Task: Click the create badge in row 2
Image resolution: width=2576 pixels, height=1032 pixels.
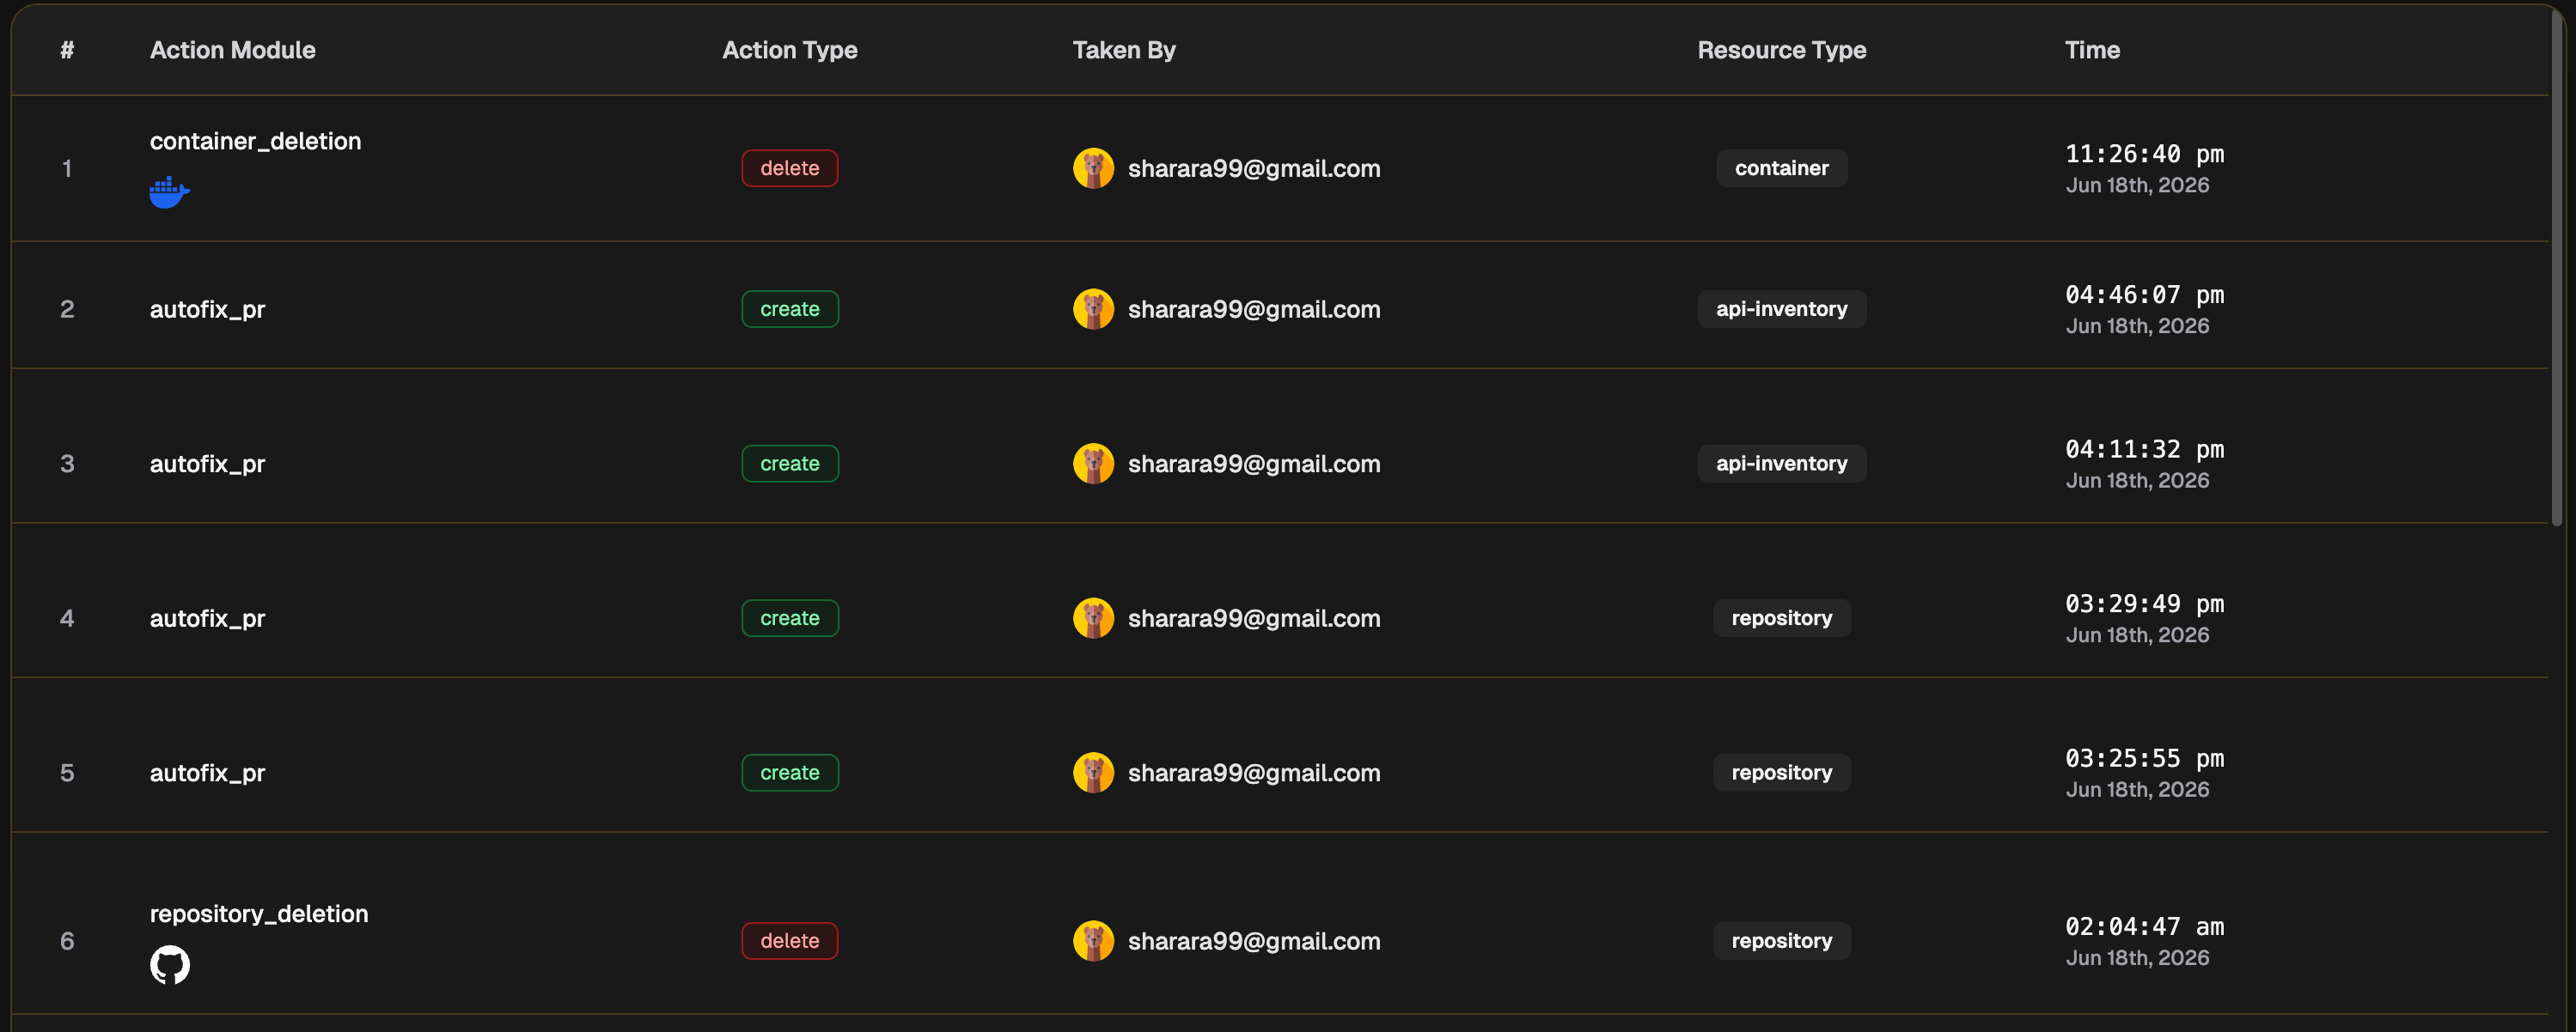Action: point(789,309)
